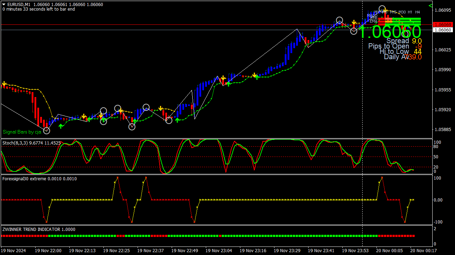The image size is (455, 255).
Task: Click the 19 Nov 22:49 time axis label
Action: coord(184,251)
